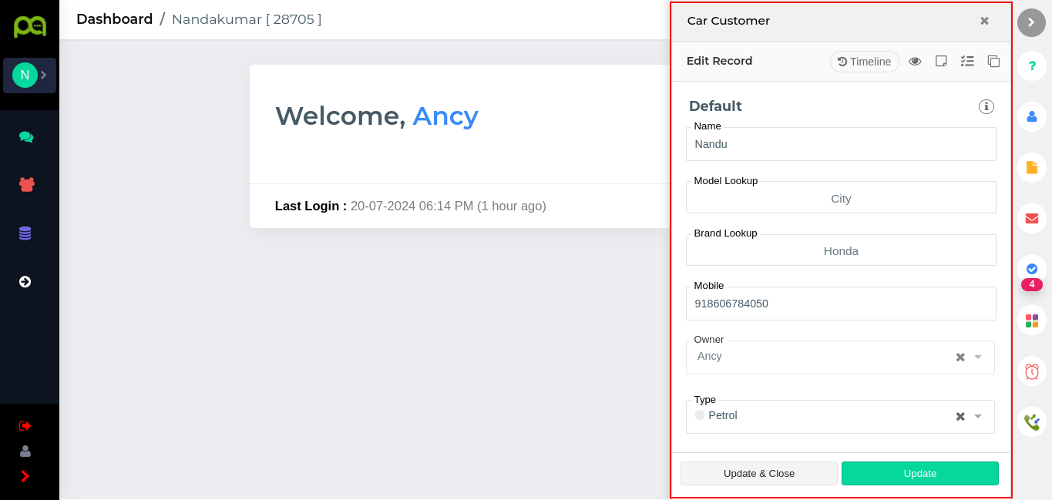Click the sticky note icon in Edit Record

941,62
